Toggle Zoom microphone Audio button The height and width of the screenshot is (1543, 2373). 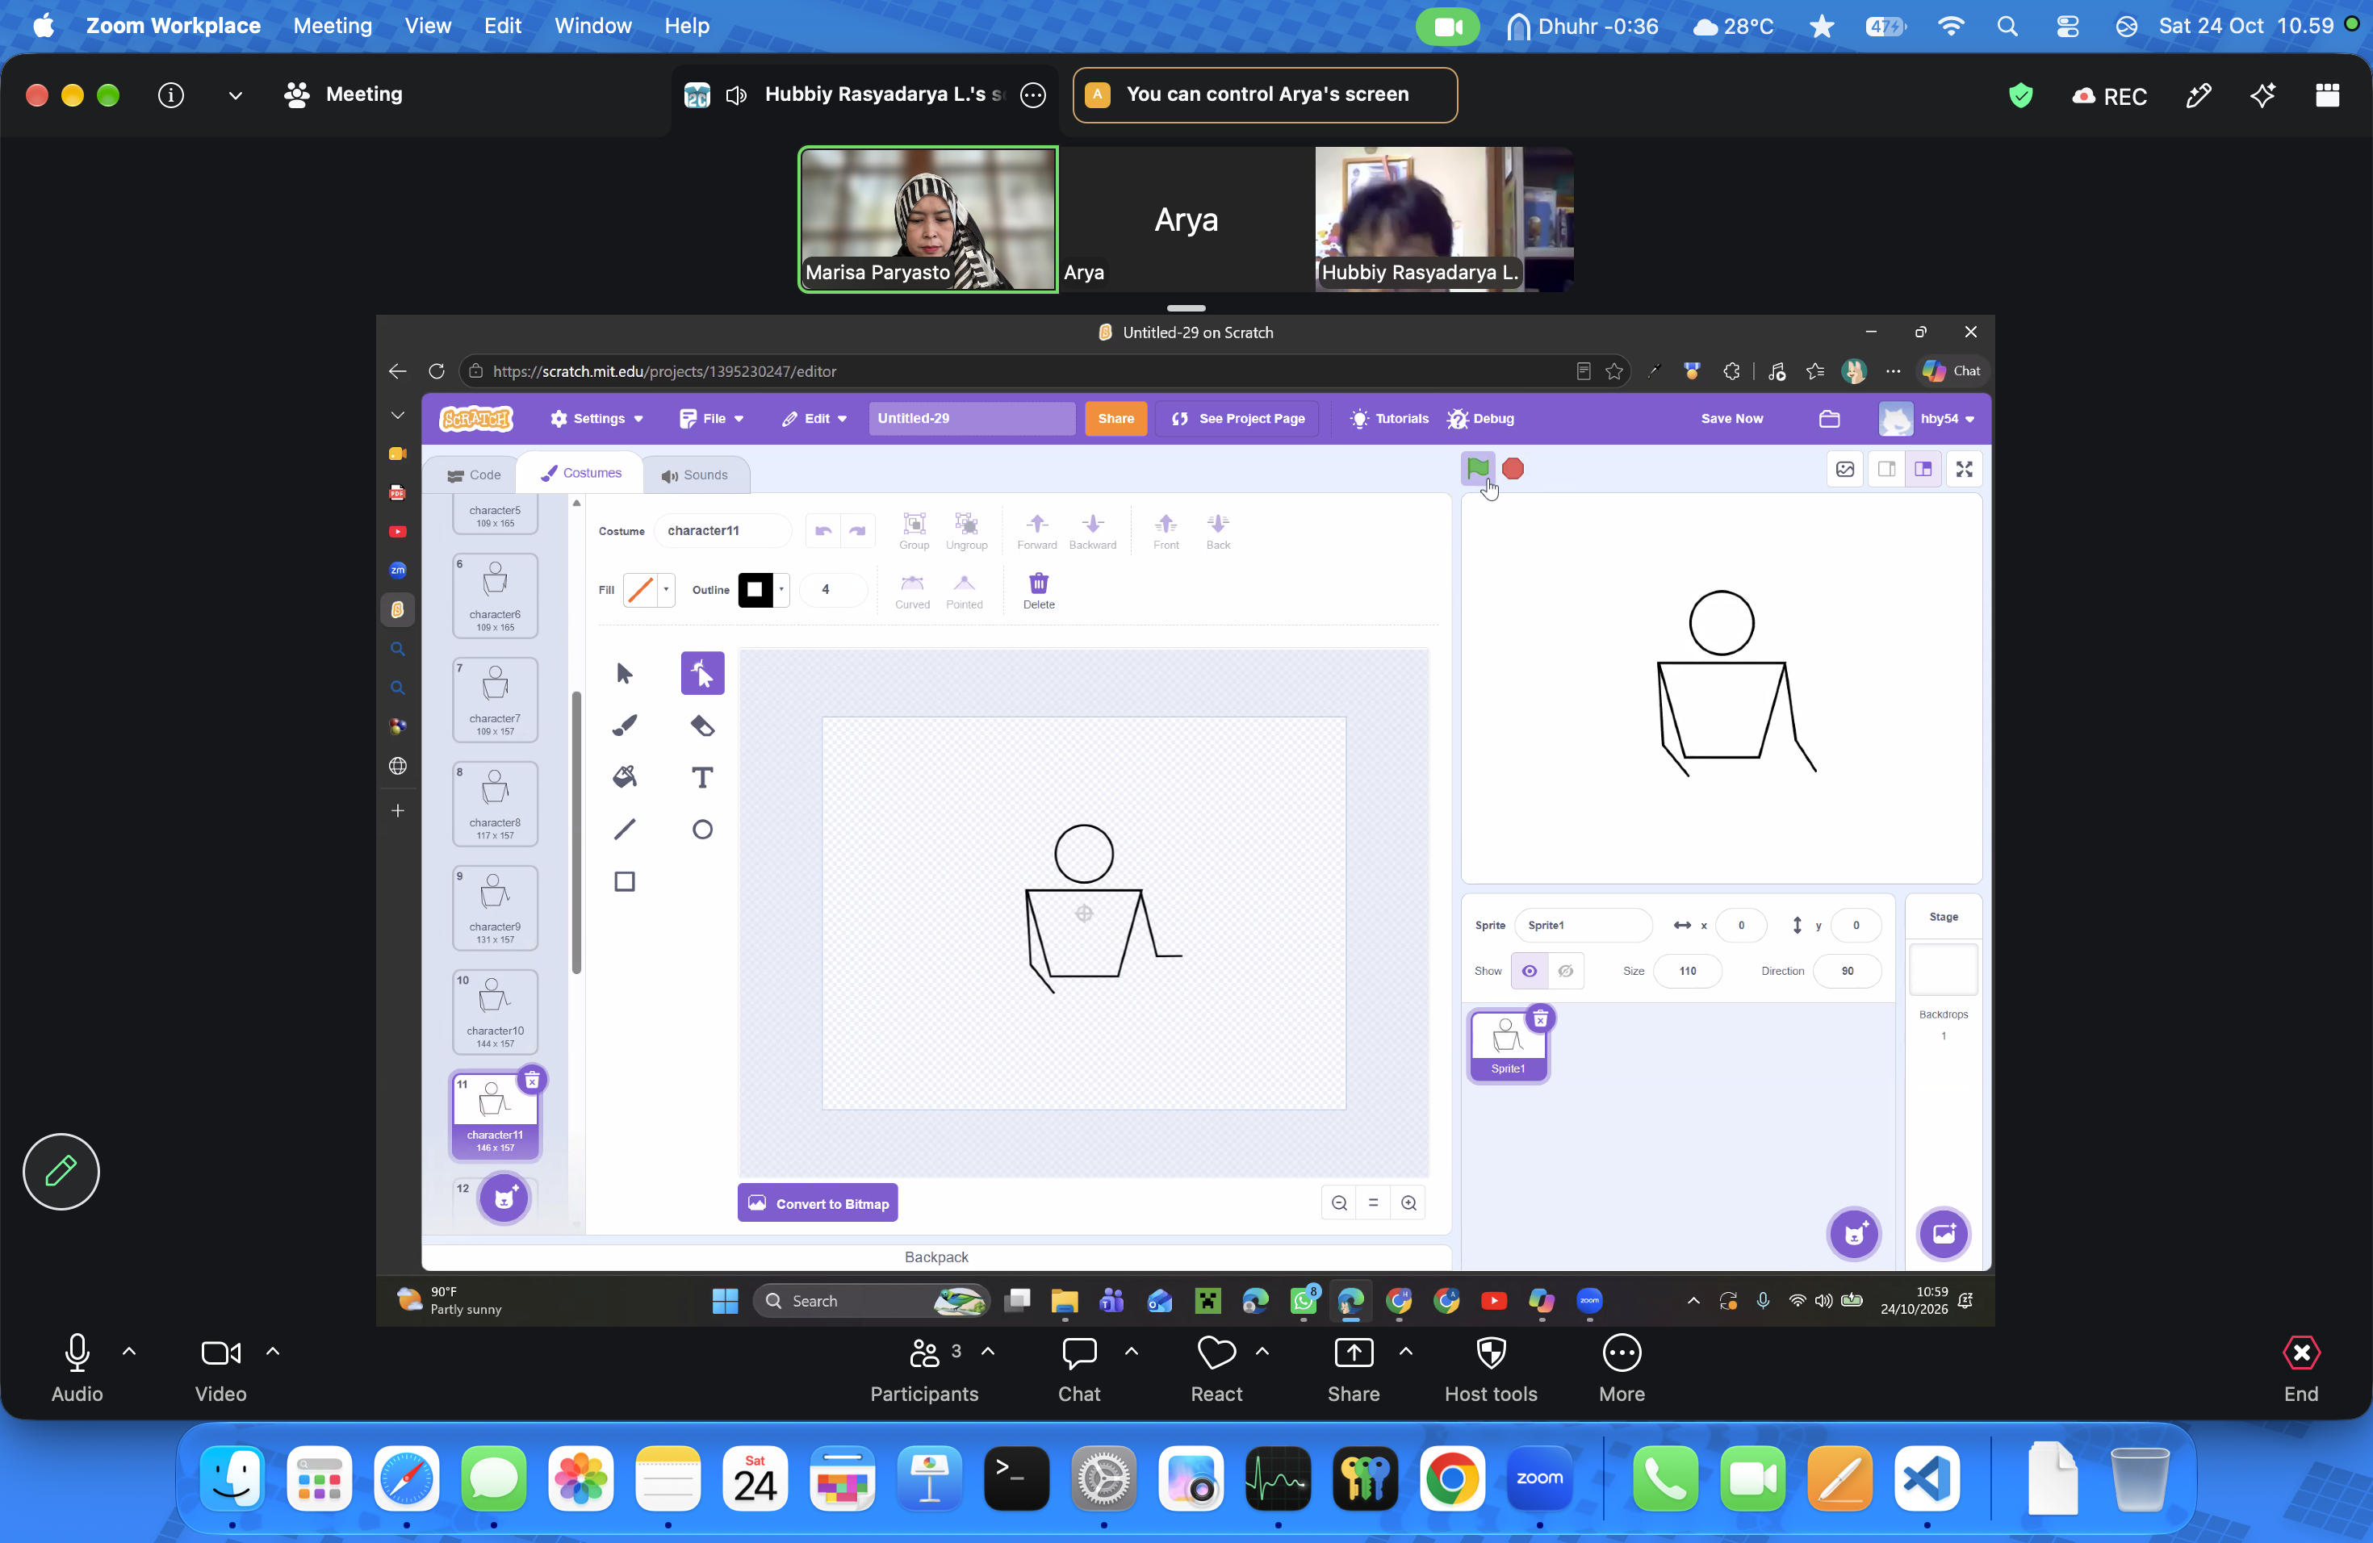pyautogui.click(x=77, y=1368)
